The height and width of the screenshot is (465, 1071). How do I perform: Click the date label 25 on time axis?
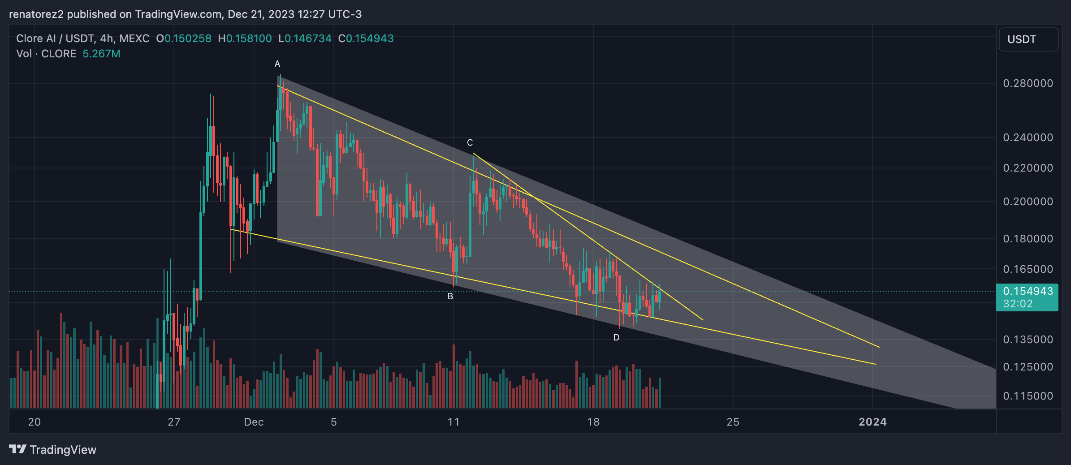pyautogui.click(x=733, y=422)
